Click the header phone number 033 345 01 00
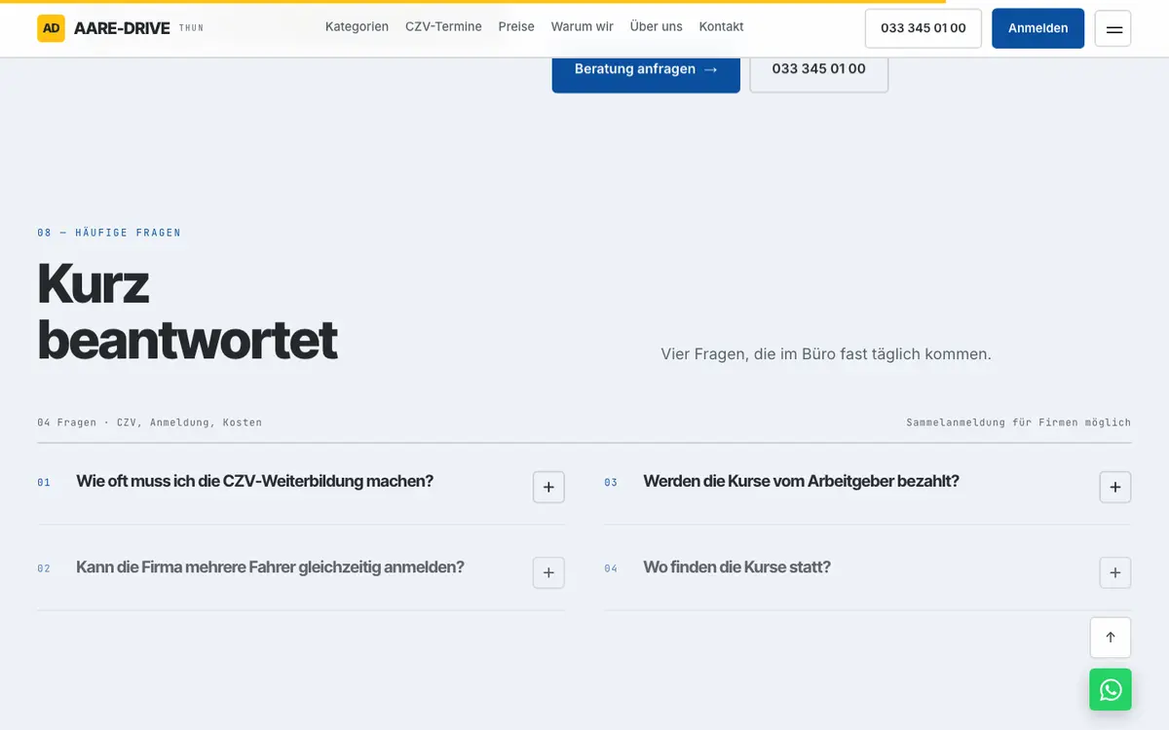 tap(924, 28)
